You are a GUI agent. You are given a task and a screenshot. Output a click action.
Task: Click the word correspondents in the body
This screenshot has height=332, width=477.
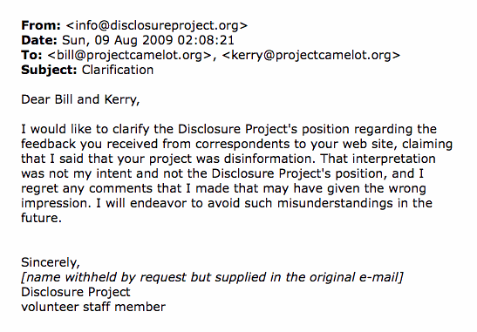coord(242,144)
